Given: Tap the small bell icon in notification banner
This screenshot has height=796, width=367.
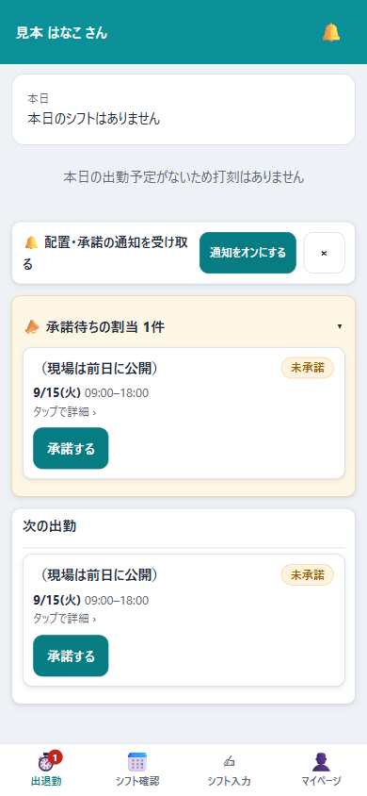Looking at the screenshot, I should (x=31, y=242).
